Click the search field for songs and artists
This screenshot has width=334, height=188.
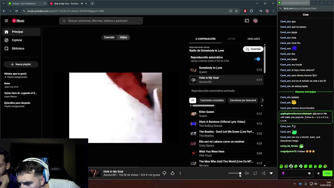(x=101, y=21)
